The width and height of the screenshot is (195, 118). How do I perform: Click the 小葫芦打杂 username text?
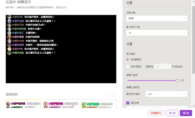(18, 25)
